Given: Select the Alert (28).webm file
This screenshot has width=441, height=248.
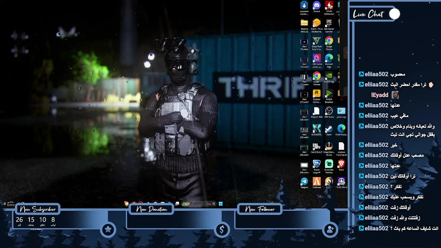Looking at the screenshot, I should tap(304, 115).
